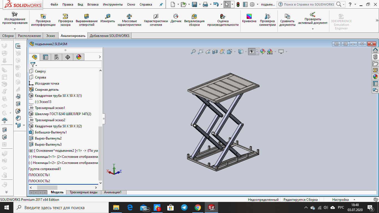This screenshot has width=379, height=213.
Task: Pin the menu bar with pushpin
Action: pyautogui.click(x=161, y=4)
